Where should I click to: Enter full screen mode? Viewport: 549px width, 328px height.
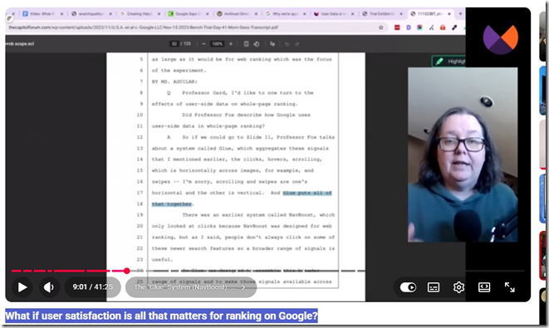(x=509, y=287)
